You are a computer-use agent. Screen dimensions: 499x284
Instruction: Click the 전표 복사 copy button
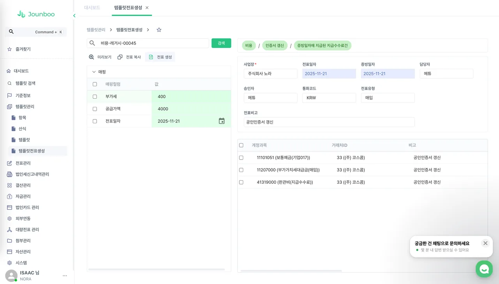click(x=129, y=57)
